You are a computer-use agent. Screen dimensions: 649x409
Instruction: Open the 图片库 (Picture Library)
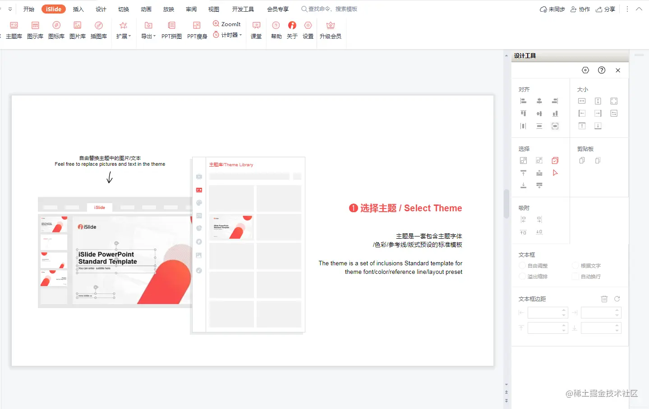[77, 29]
